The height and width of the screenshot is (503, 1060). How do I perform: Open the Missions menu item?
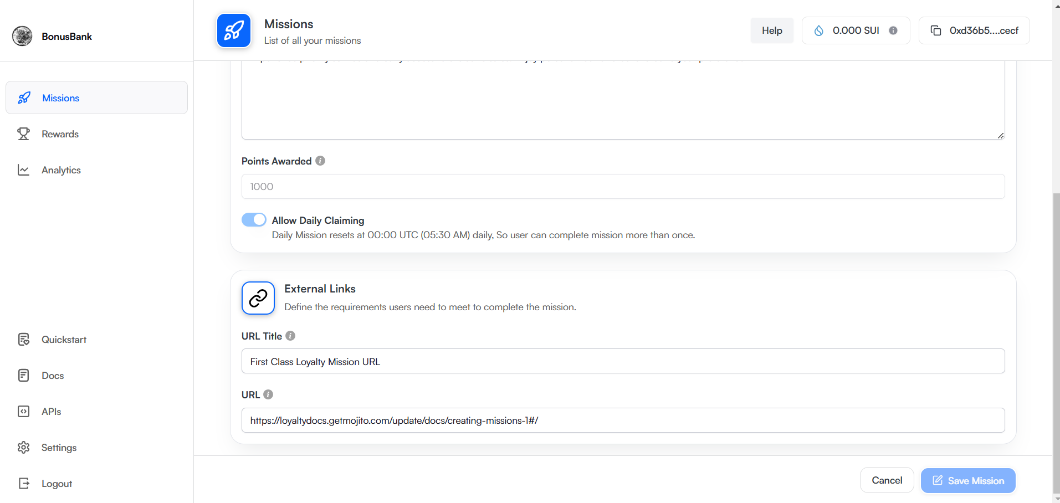coord(96,97)
